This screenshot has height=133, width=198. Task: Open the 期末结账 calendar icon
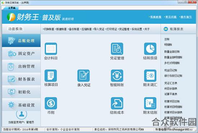pos(150,103)
